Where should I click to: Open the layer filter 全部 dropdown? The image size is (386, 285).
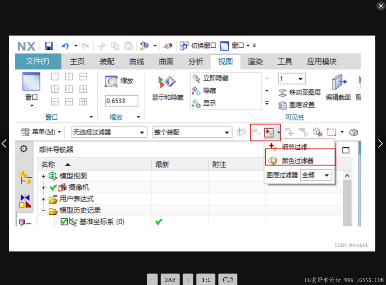click(316, 176)
